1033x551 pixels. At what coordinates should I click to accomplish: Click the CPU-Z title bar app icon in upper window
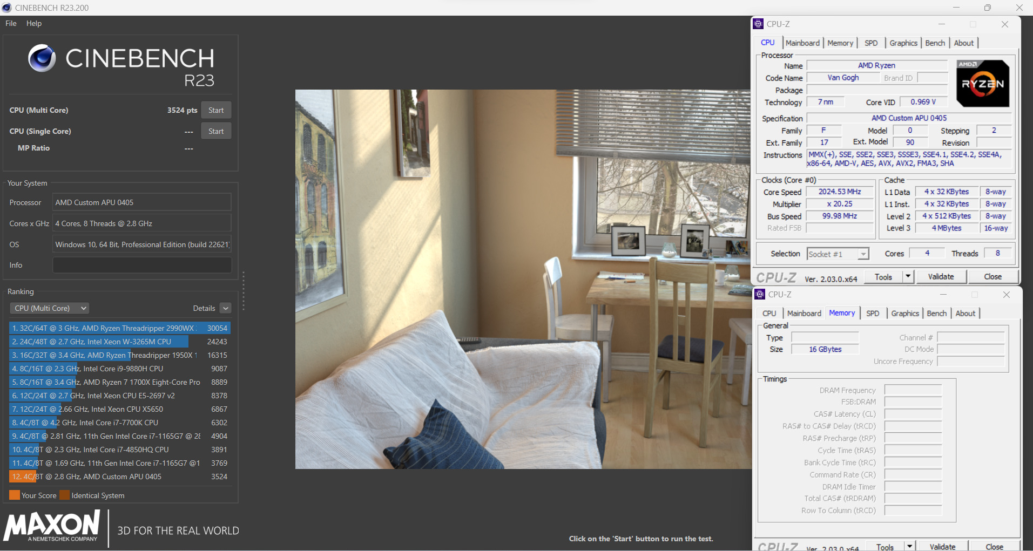tap(759, 24)
